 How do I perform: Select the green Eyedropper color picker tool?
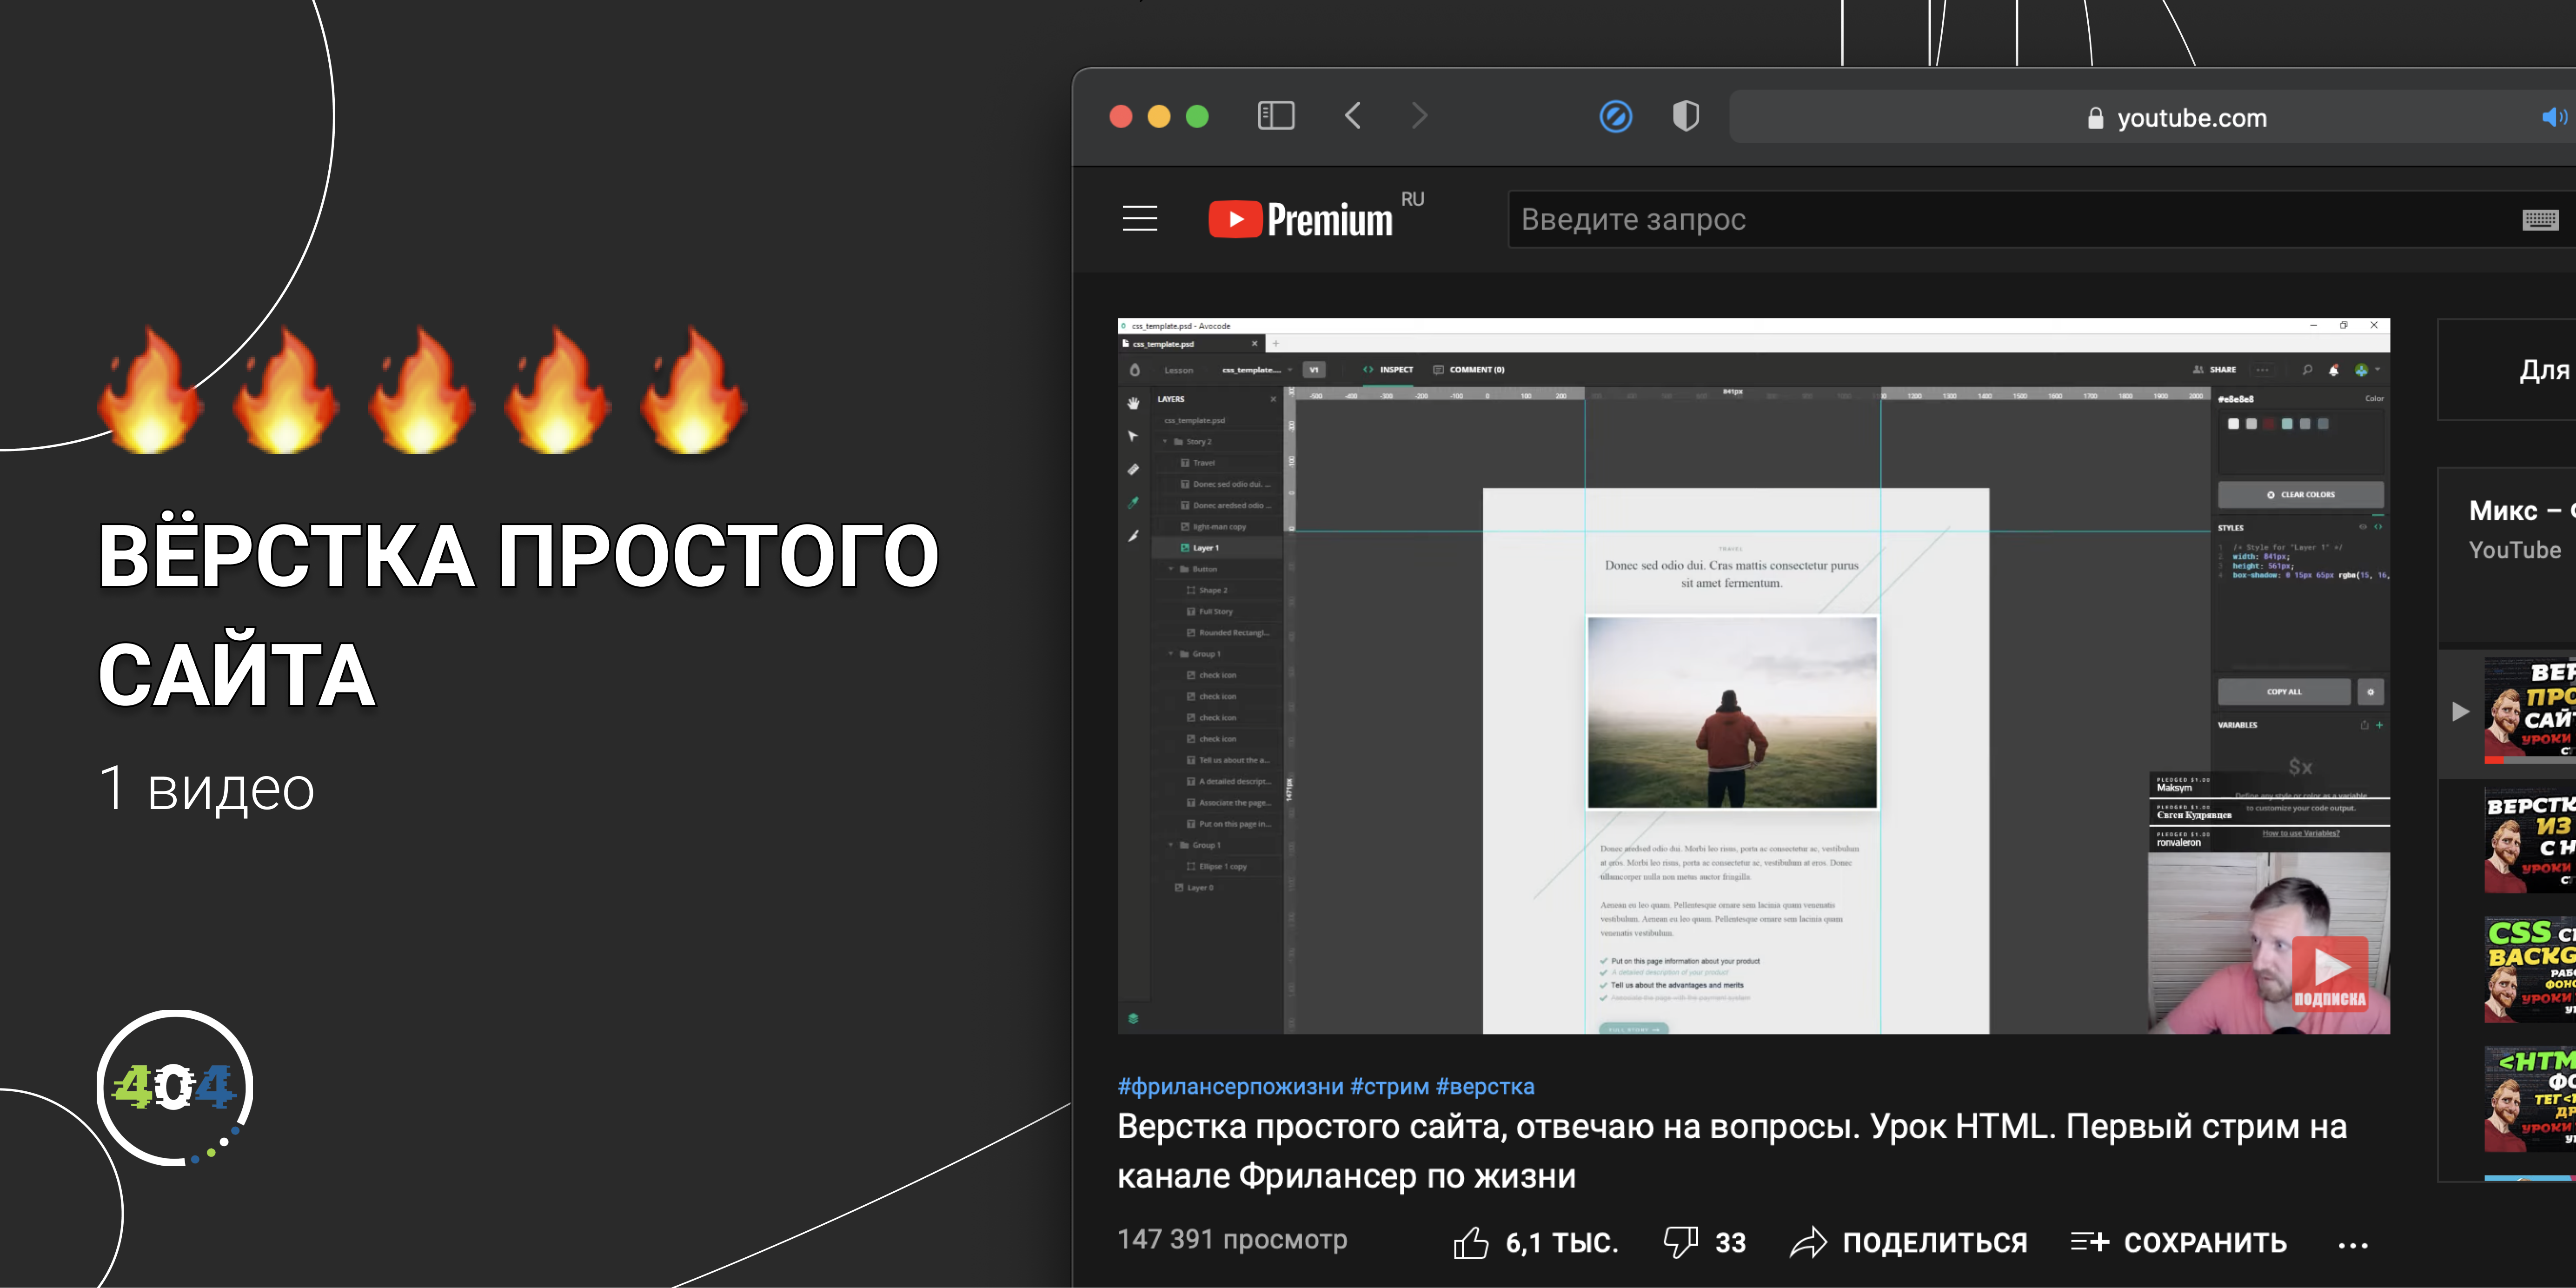(x=1133, y=502)
